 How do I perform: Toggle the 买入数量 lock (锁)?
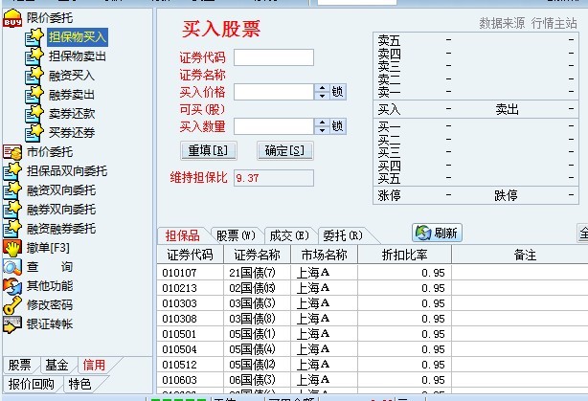(x=338, y=126)
